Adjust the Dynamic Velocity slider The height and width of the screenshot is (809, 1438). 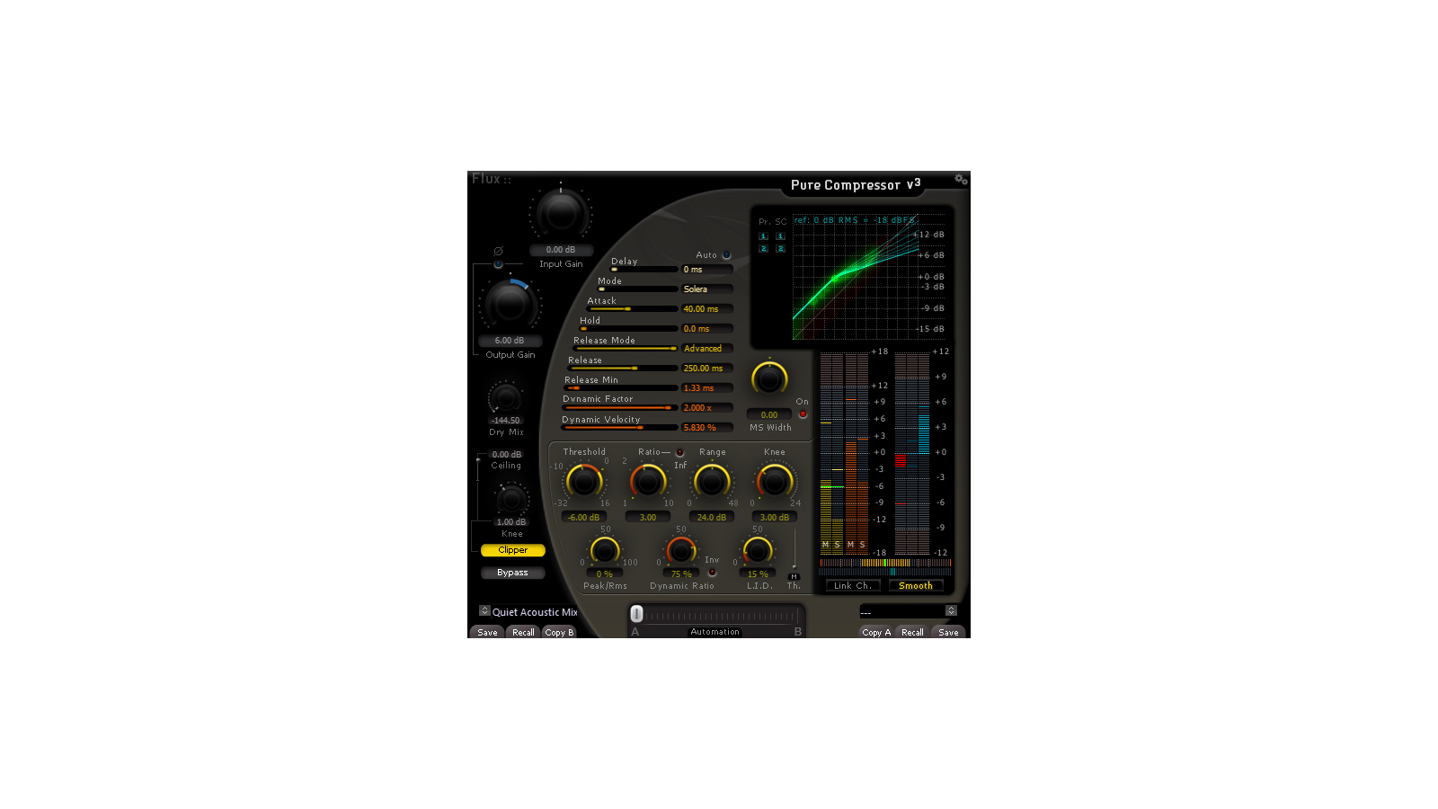tap(620, 428)
